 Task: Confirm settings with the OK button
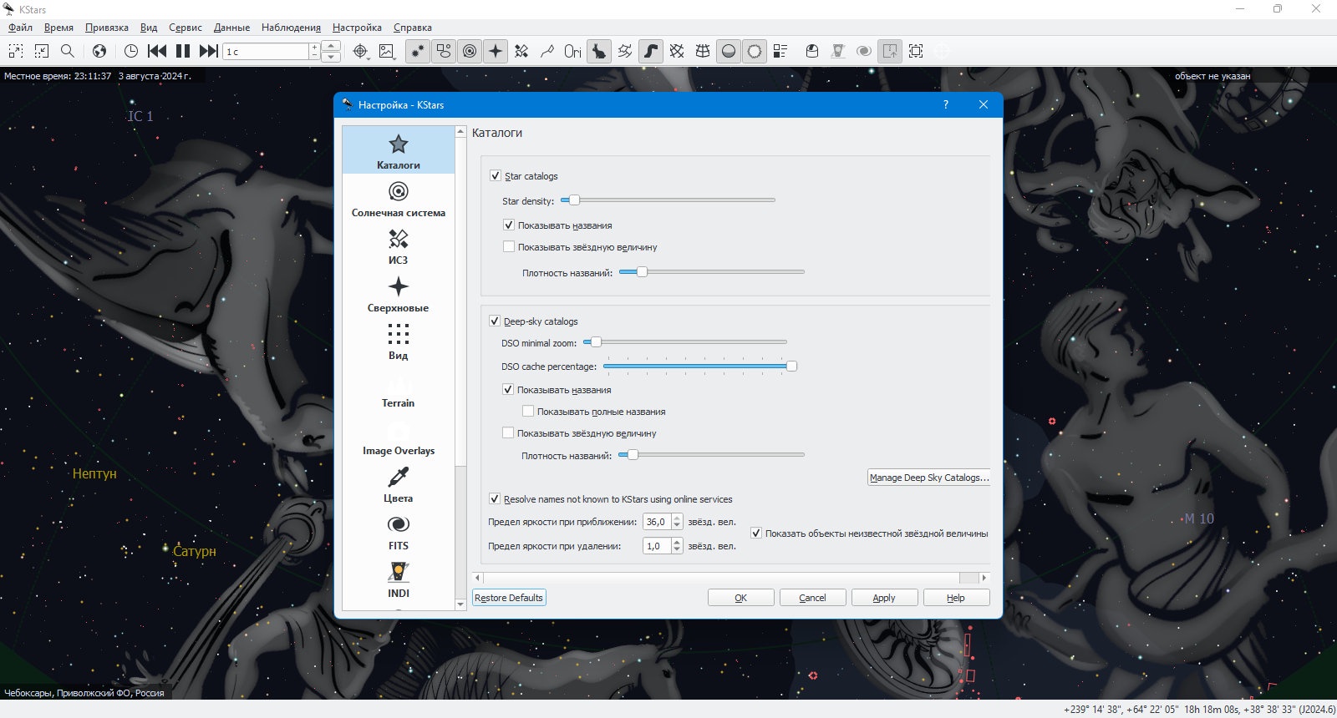(740, 598)
